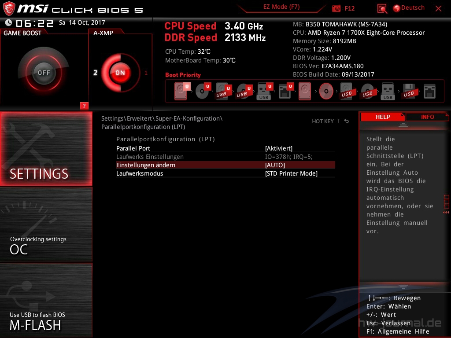
Task: Select the USB floppy boot device icon
Action: pyautogui.click(x=409, y=91)
